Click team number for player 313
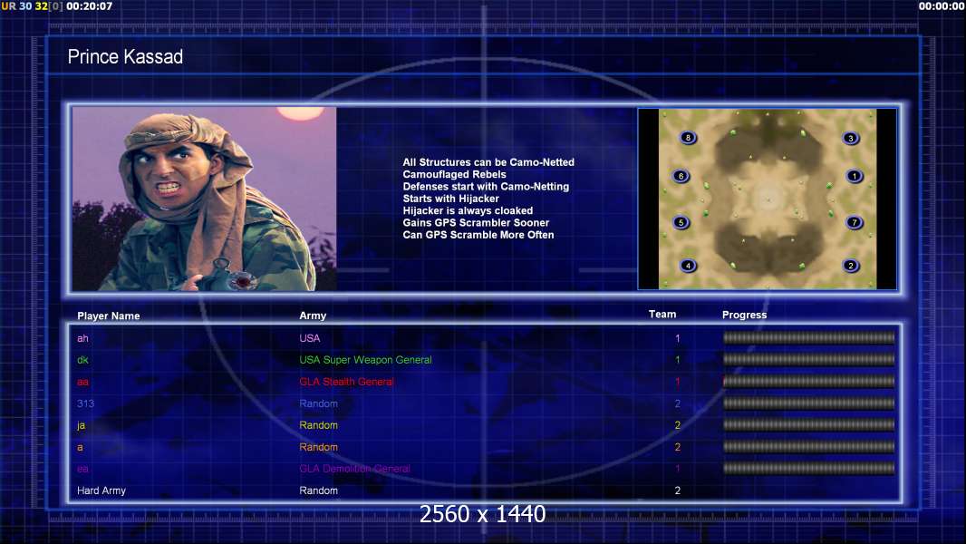Screen dimensions: 966x544 coord(677,403)
